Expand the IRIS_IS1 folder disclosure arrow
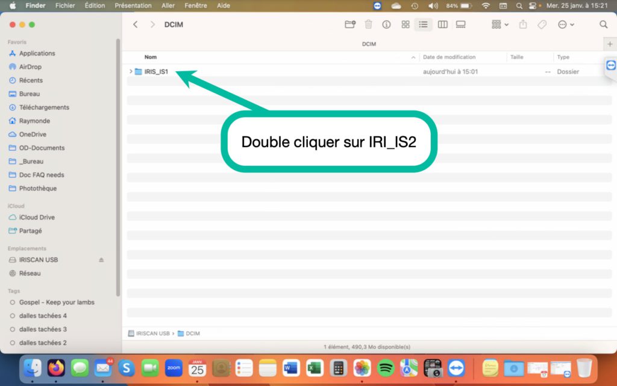Image resolution: width=617 pixels, height=386 pixels. pos(131,72)
